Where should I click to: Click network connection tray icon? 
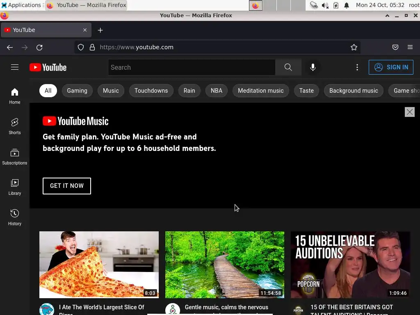point(314,5)
